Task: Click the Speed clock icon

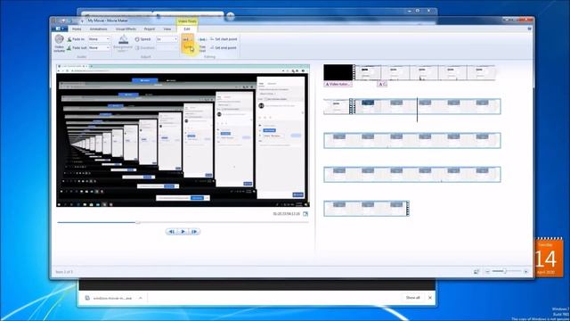Action: click(137, 39)
